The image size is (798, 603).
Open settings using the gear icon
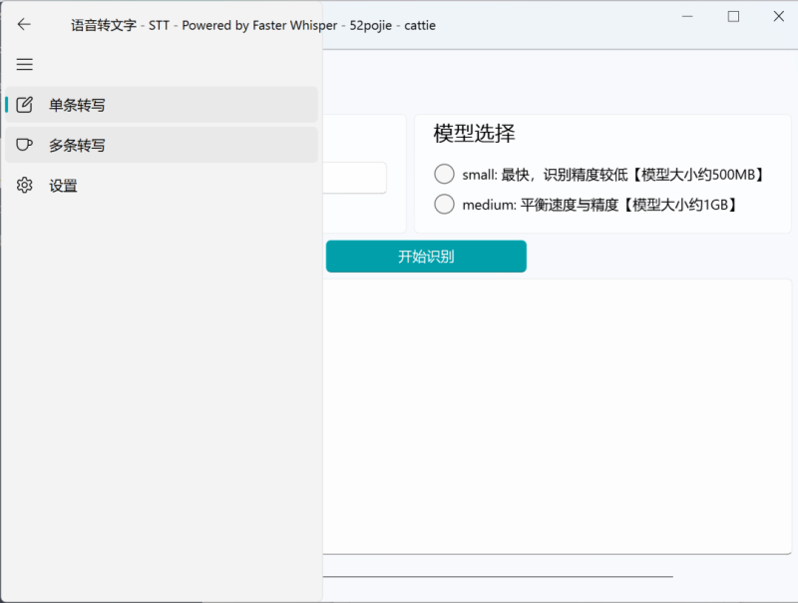[x=24, y=185]
